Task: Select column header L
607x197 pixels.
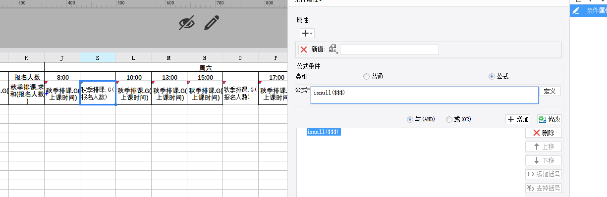Action: click(133, 58)
